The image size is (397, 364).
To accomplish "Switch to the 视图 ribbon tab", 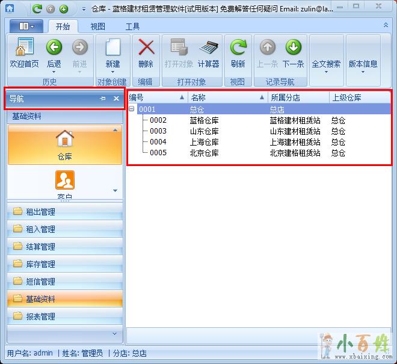I will coord(98,27).
